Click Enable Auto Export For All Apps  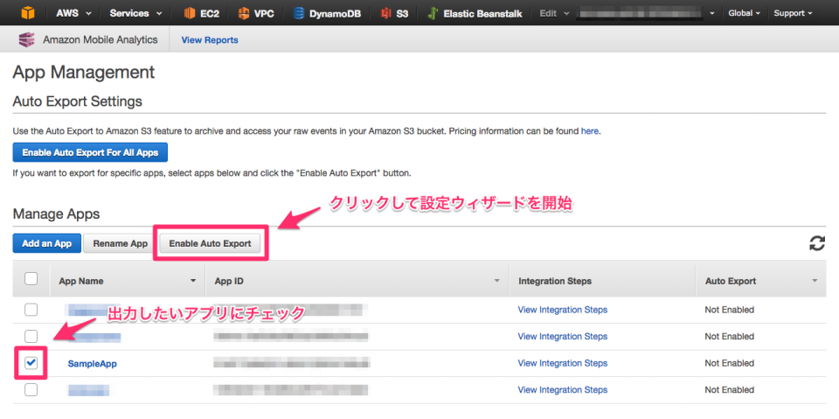click(90, 153)
